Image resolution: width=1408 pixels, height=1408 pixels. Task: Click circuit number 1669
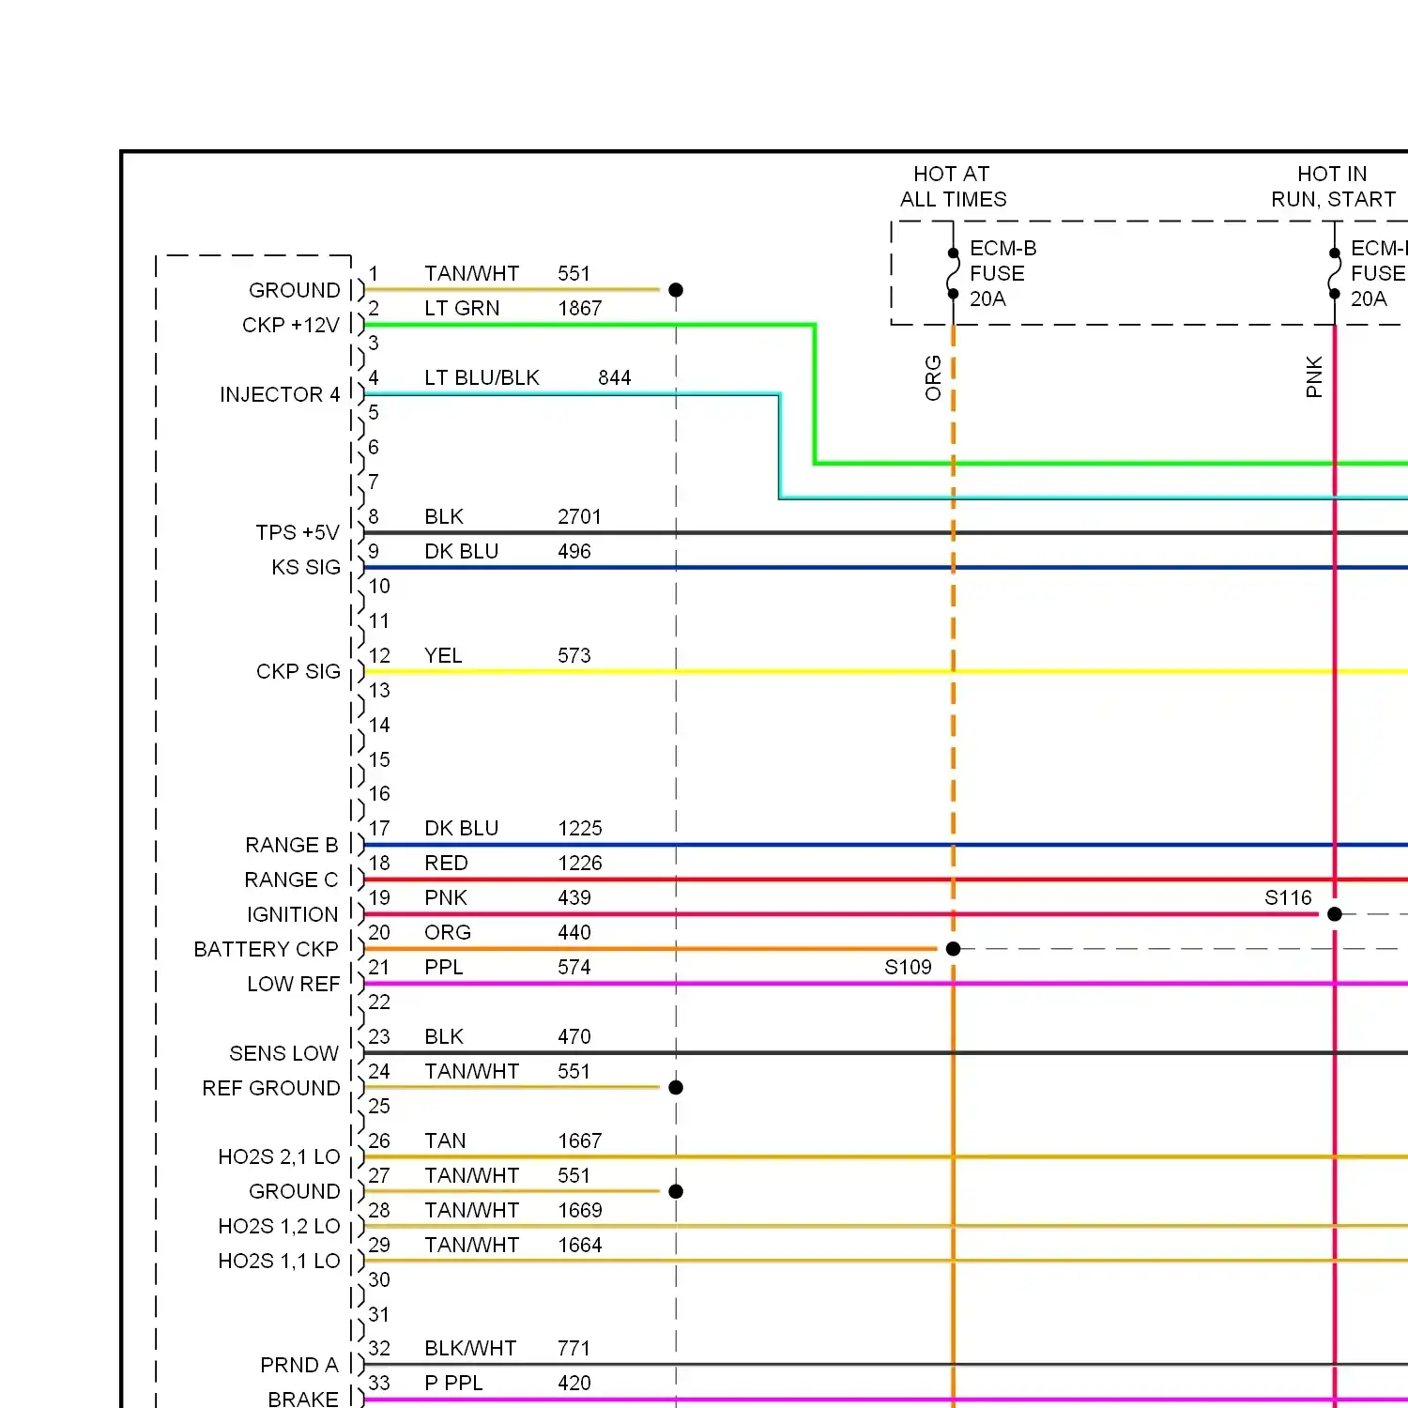[580, 1210]
